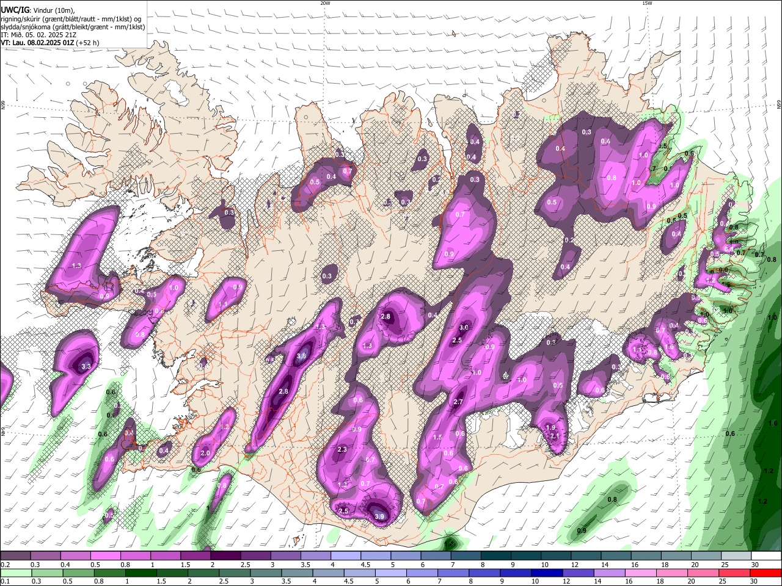Select the snow scale swatch between 4 and 4.5
Viewport: 782px width, 586px height.
[346, 556]
